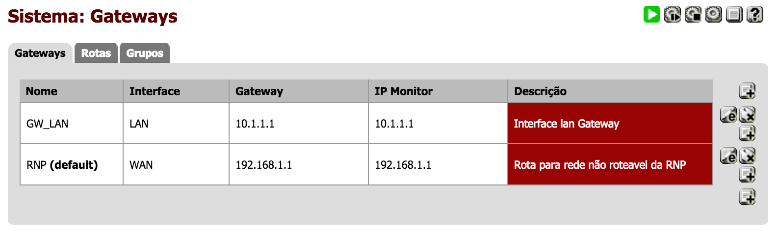Add new gateway icon below table
Viewport: 778px width, 235px height.
click(747, 197)
